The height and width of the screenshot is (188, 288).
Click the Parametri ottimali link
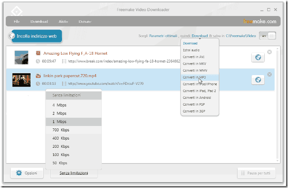click(163, 36)
